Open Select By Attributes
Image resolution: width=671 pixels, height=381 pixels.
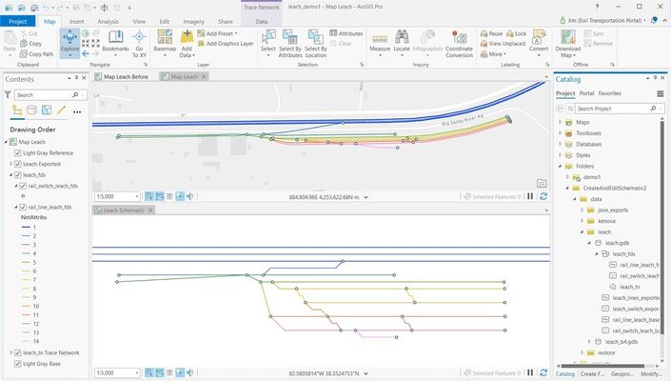(x=290, y=43)
